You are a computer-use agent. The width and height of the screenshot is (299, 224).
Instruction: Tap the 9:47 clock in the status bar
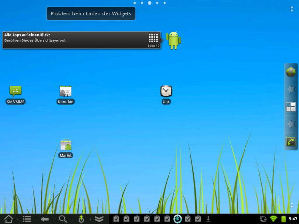click(x=293, y=219)
